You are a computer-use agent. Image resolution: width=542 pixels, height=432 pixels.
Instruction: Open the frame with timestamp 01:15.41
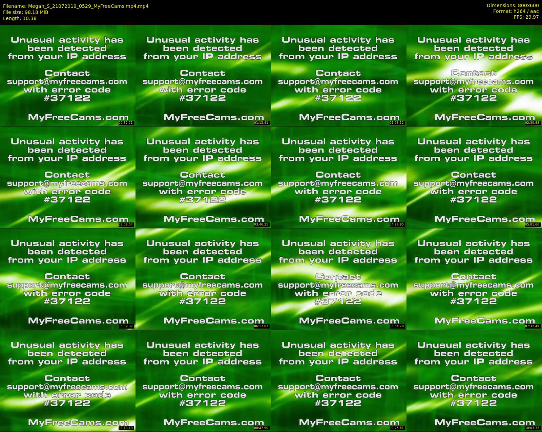click(x=203, y=75)
